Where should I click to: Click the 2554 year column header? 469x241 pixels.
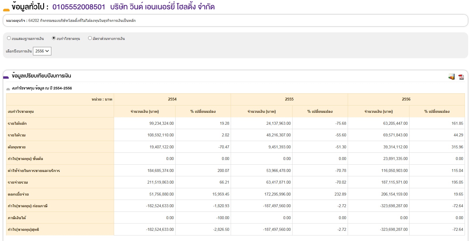point(172,99)
